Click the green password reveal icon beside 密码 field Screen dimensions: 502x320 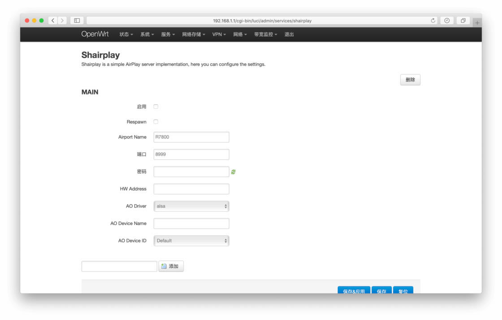click(233, 171)
